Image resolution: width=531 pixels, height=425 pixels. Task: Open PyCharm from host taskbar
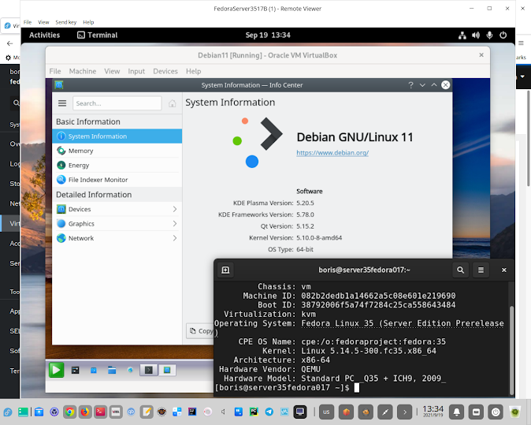pos(254,412)
